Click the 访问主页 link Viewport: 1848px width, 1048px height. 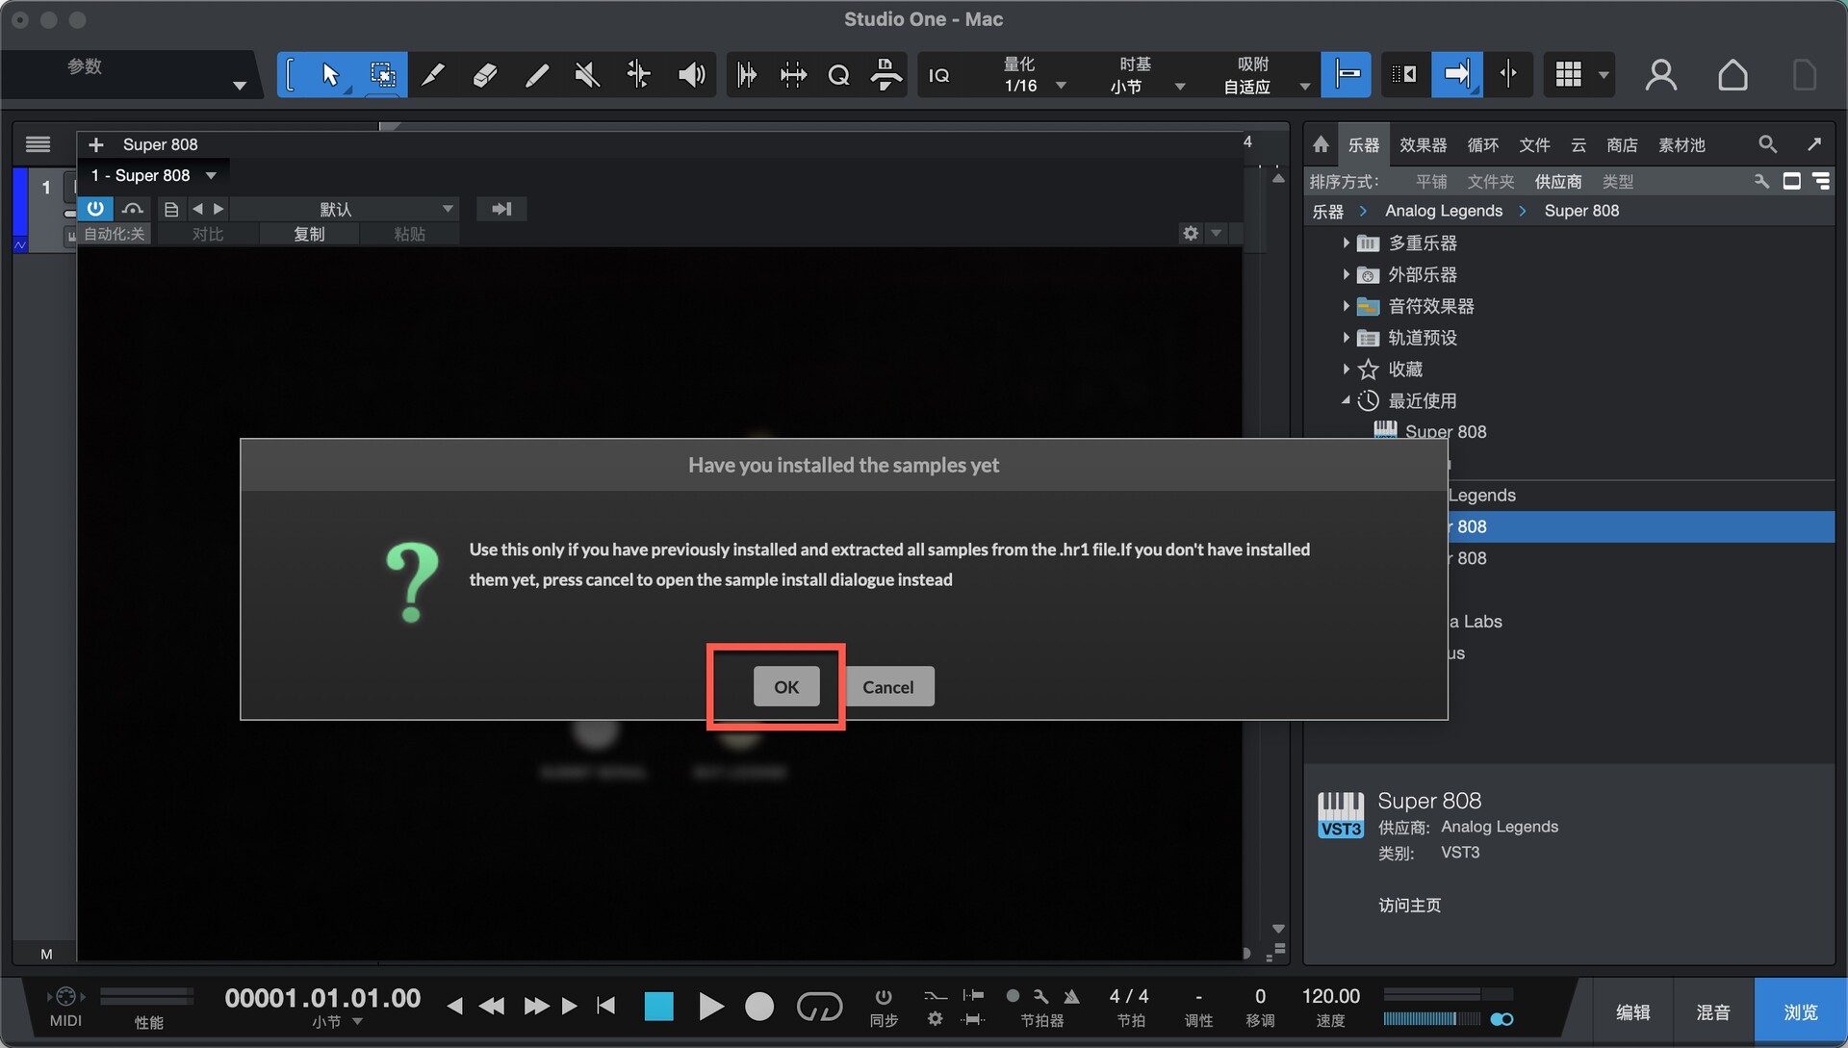point(1409,905)
